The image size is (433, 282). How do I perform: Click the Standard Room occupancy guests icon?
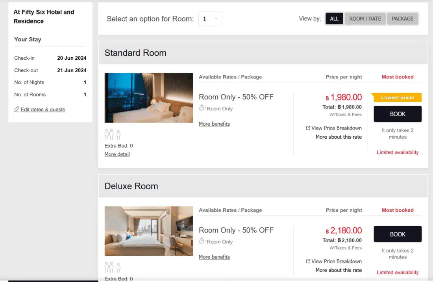(113, 134)
